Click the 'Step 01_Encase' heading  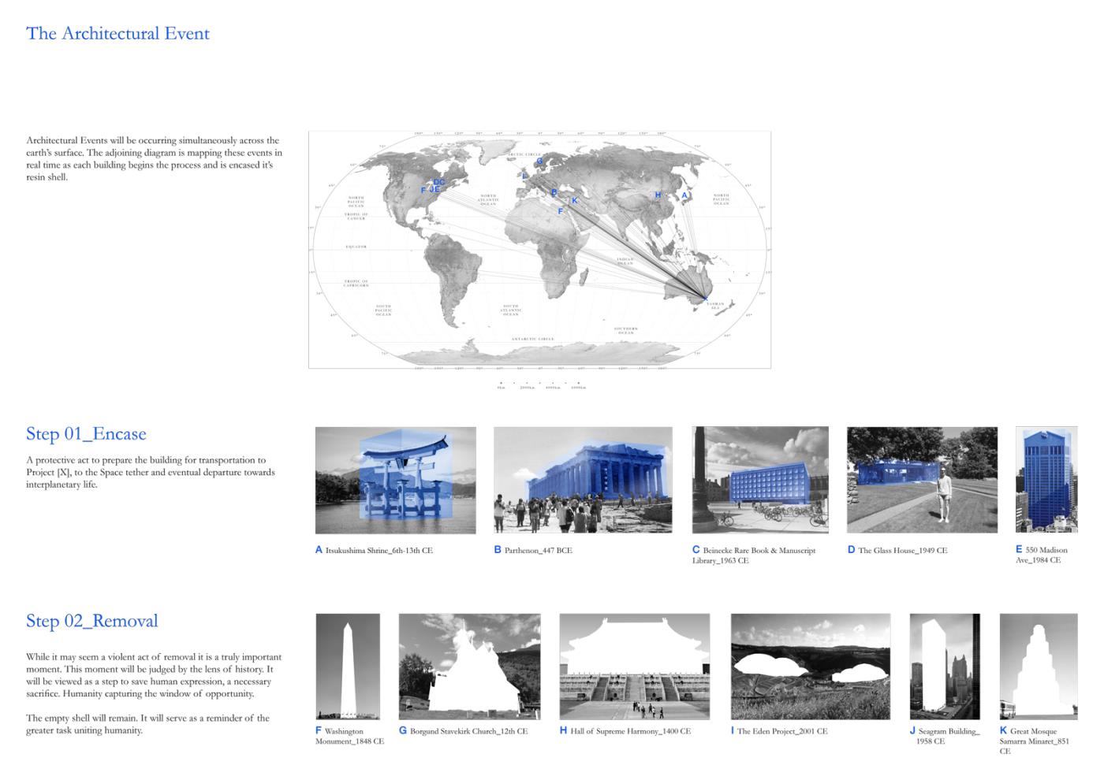86,433
